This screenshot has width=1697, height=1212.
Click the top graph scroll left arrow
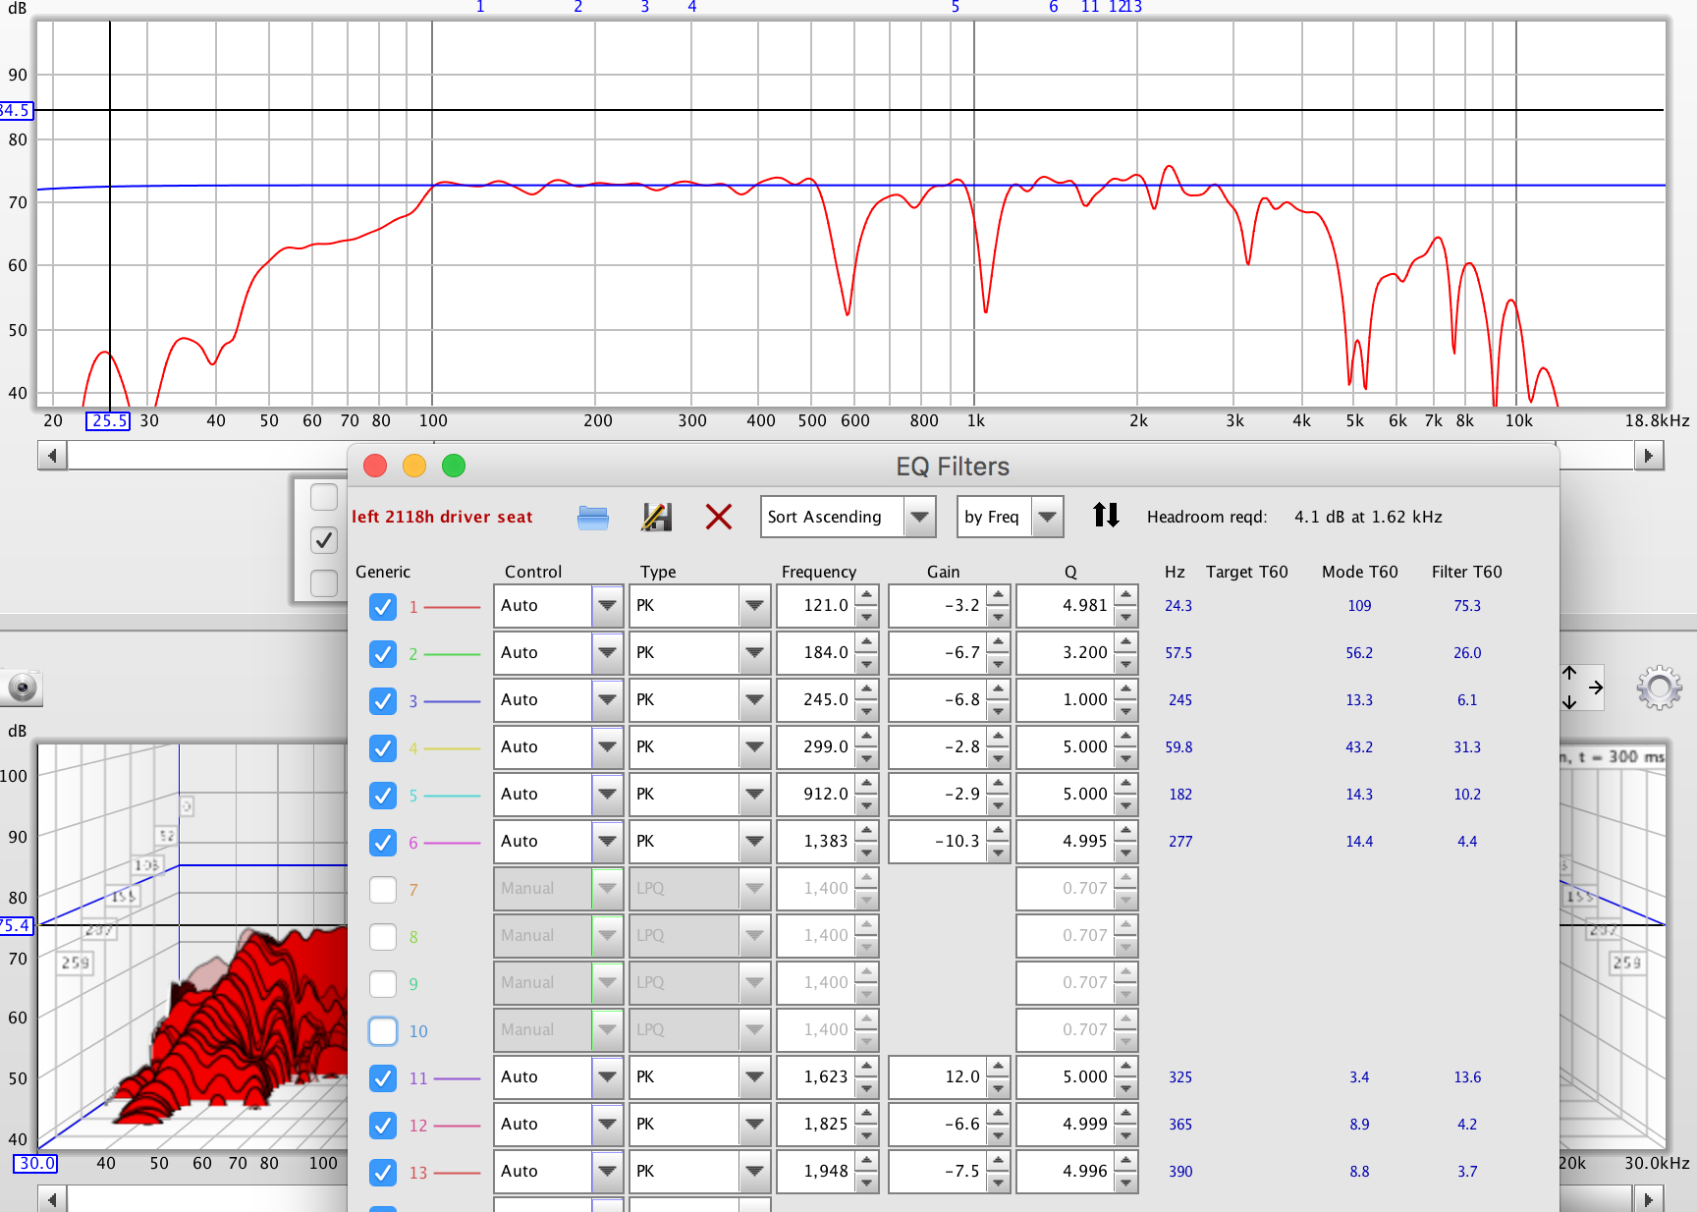tap(52, 456)
